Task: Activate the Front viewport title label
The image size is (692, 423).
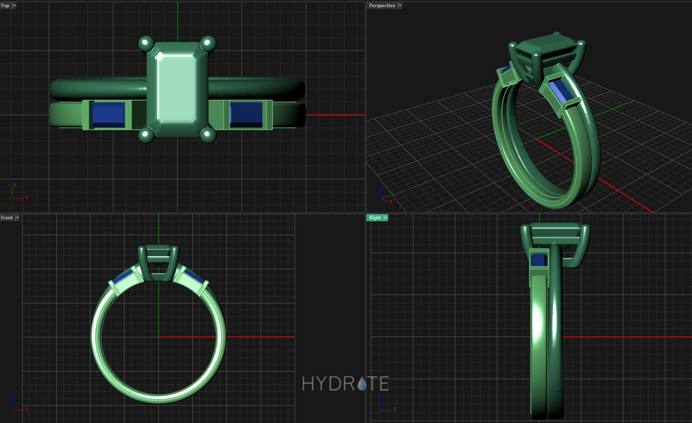Action: click(6, 218)
